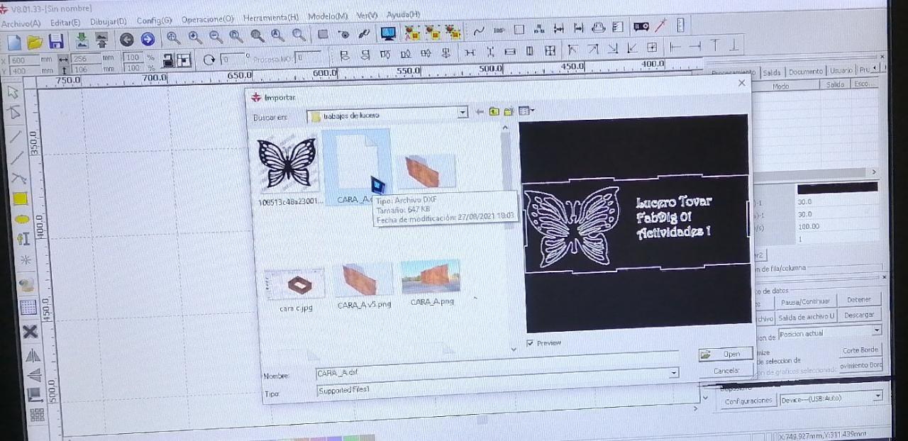Click the Descargar button
This screenshot has width=908, height=441.
(859, 316)
